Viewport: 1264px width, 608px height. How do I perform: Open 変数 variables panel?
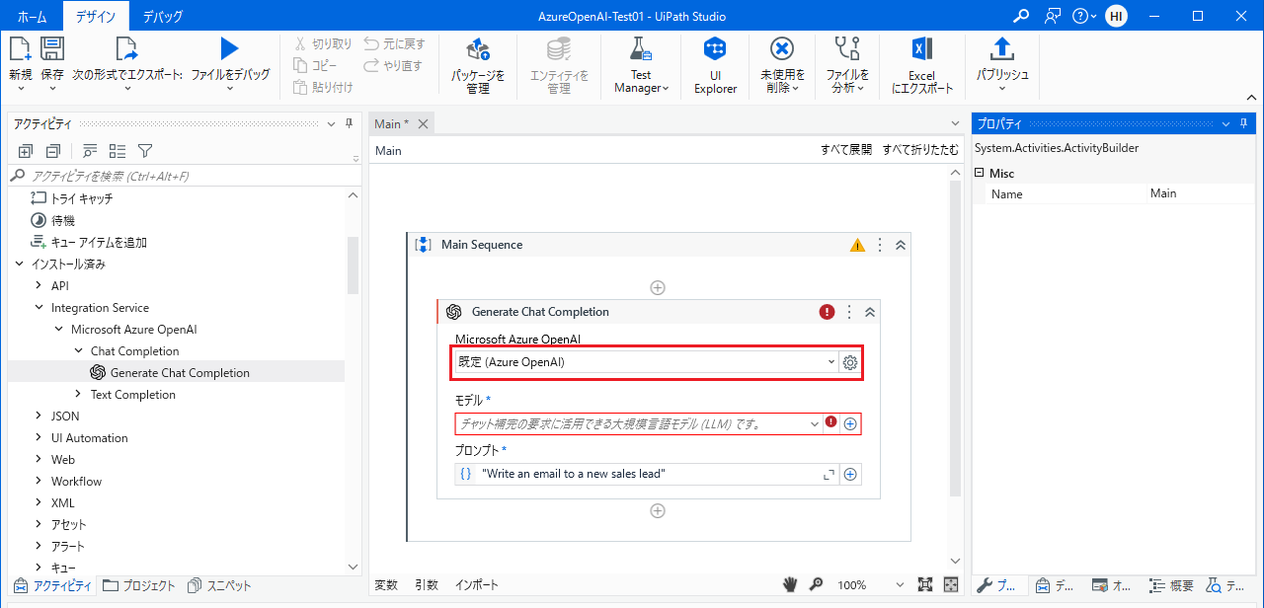click(x=386, y=584)
